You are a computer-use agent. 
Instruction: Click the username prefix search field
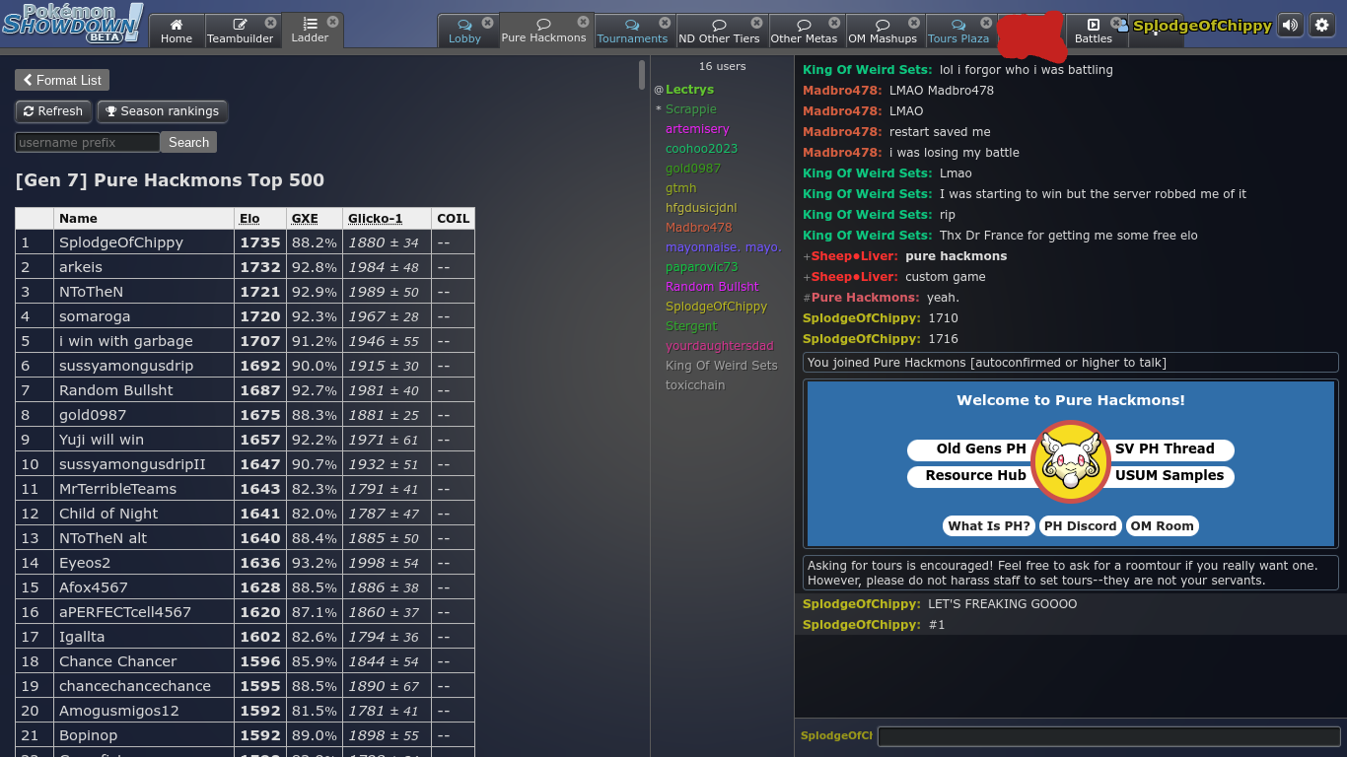click(x=87, y=142)
